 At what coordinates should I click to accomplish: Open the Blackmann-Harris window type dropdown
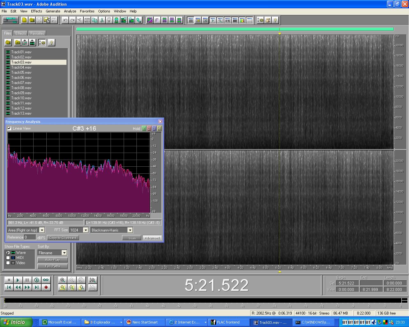click(x=130, y=230)
